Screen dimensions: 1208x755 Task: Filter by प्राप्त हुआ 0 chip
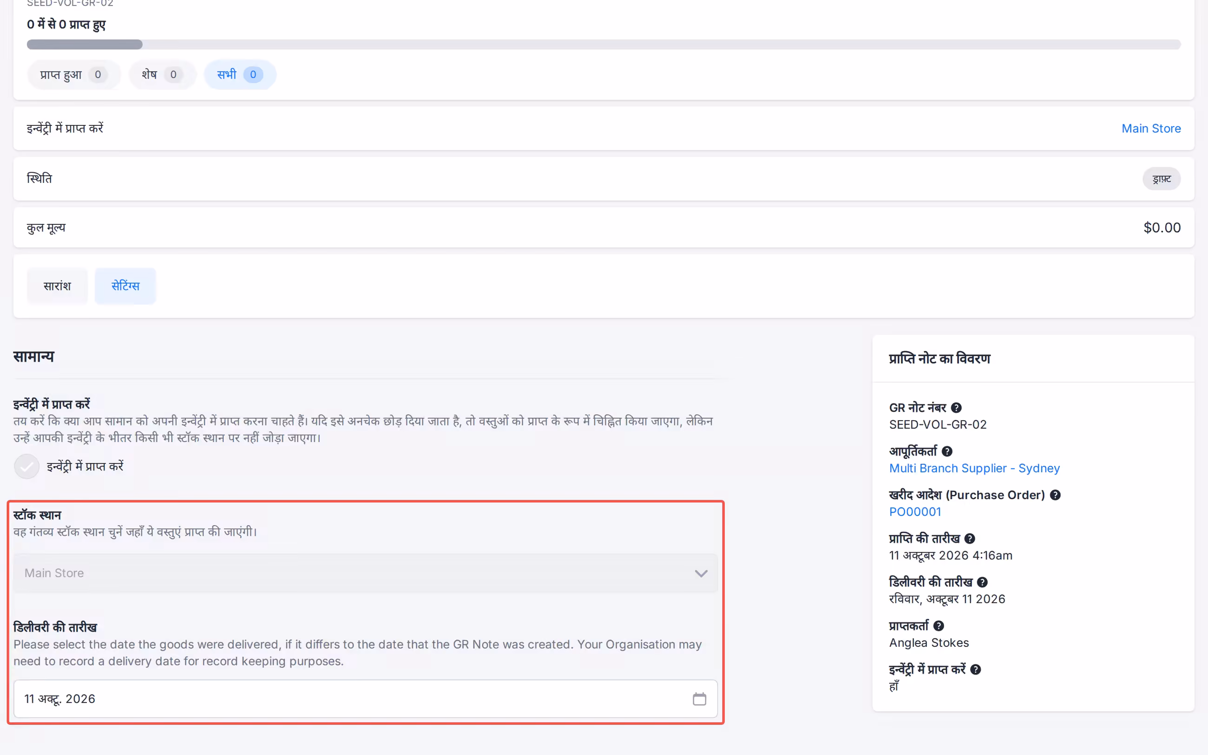(x=74, y=74)
